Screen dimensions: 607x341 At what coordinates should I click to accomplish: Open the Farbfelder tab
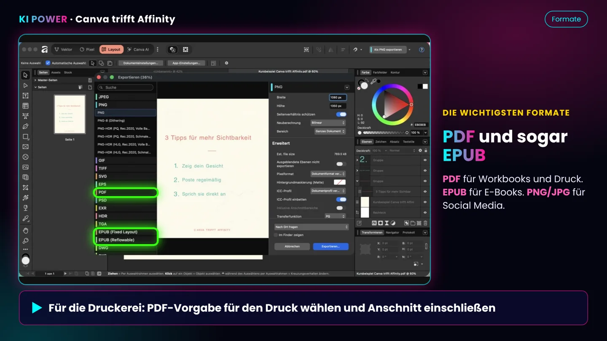[380, 72]
